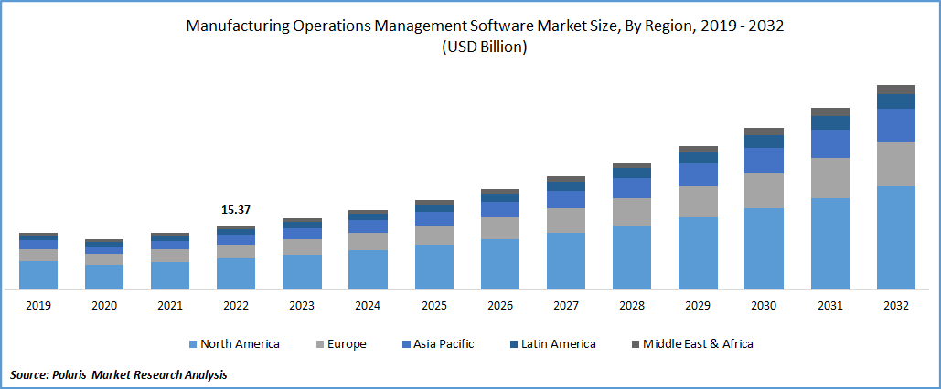Viewport: 941px width, 389px height.
Task: Click the 2027 axis label
Action: click(x=566, y=305)
